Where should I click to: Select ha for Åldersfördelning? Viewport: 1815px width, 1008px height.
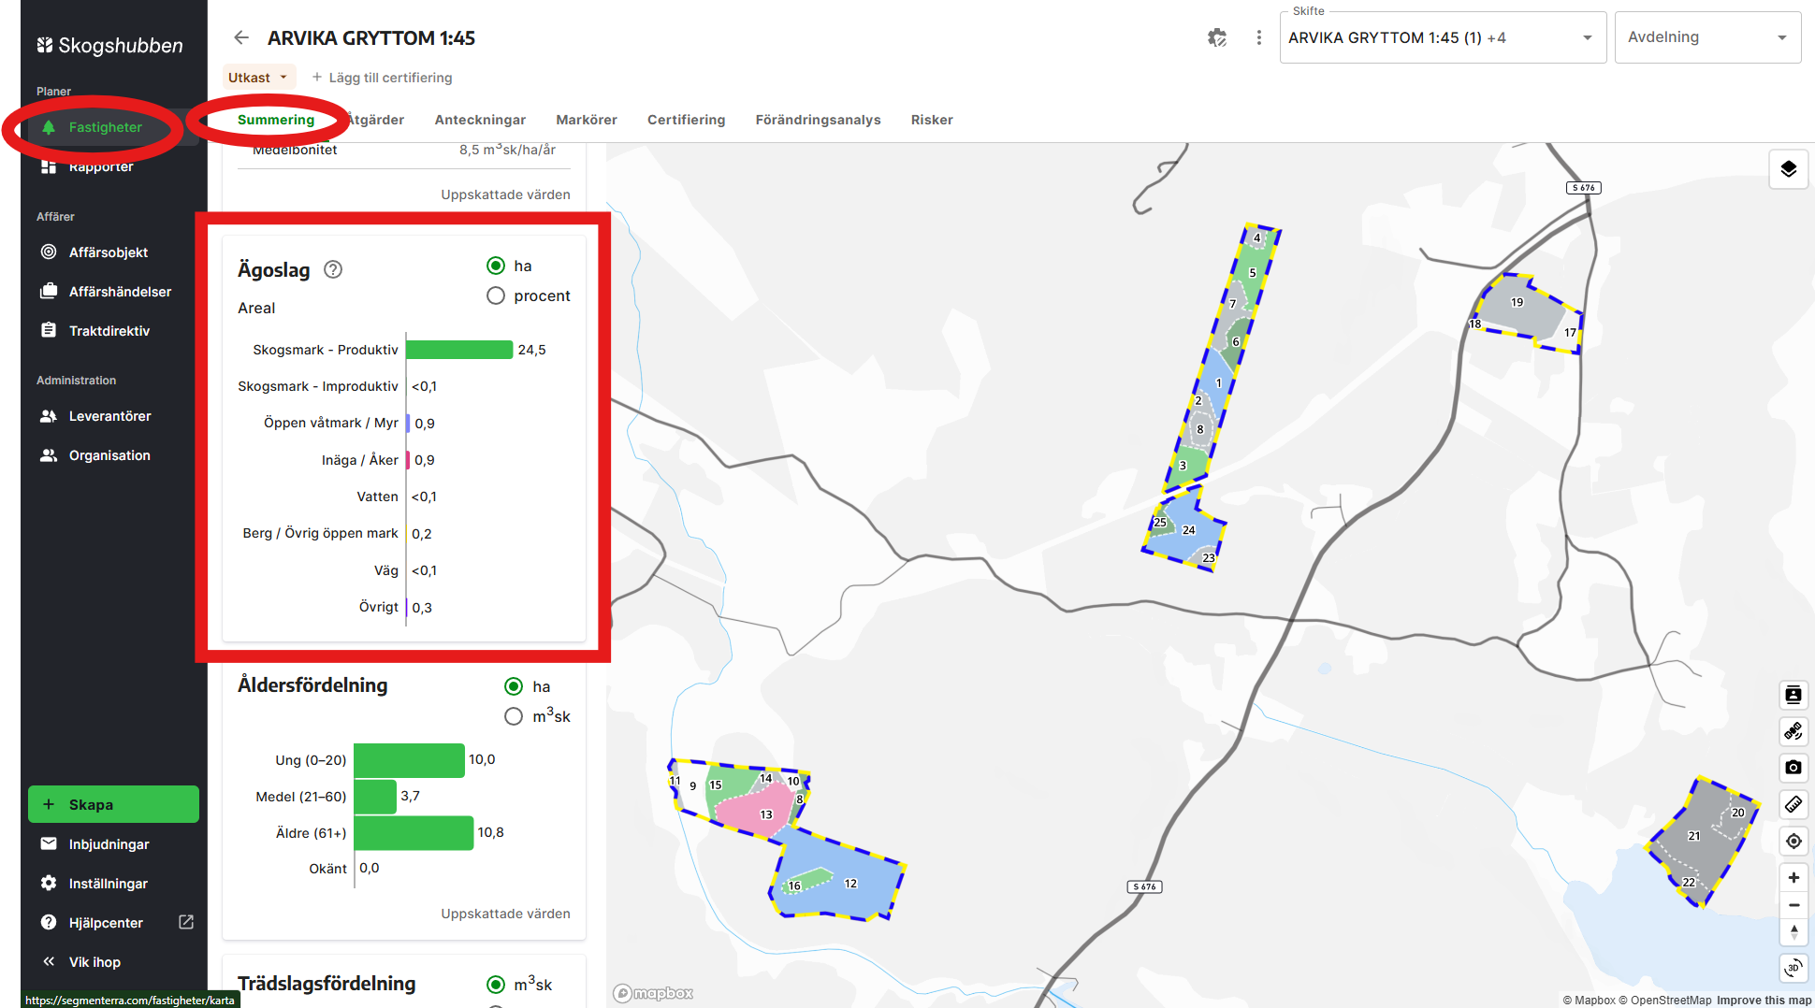pyautogui.click(x=514, y=687)
